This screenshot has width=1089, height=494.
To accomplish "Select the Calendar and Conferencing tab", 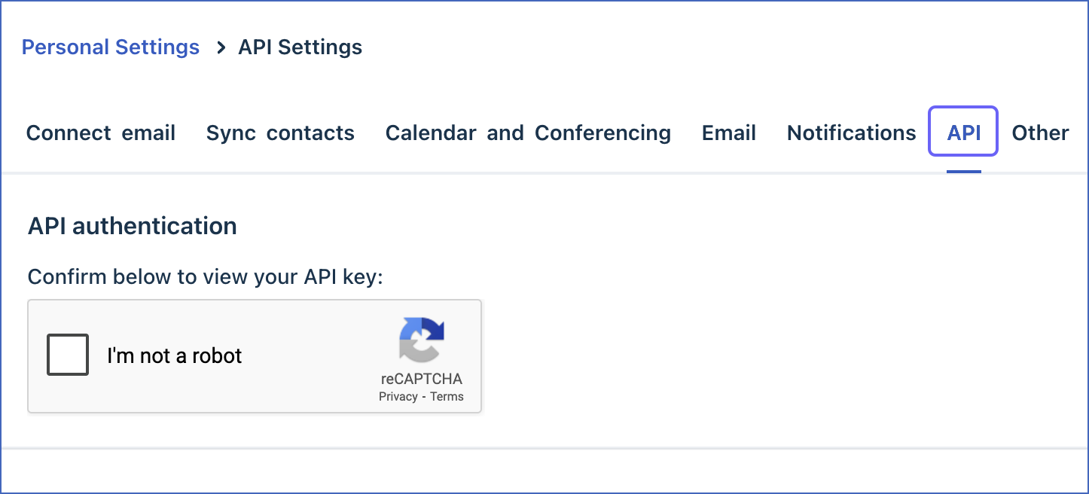I will (x=528, y=133).
